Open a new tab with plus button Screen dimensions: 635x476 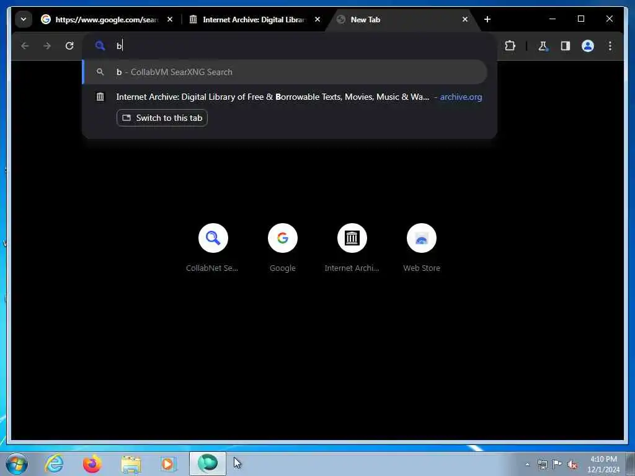[487, 19]
